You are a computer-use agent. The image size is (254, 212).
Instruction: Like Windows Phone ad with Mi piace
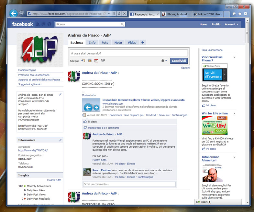coord(211,105)
